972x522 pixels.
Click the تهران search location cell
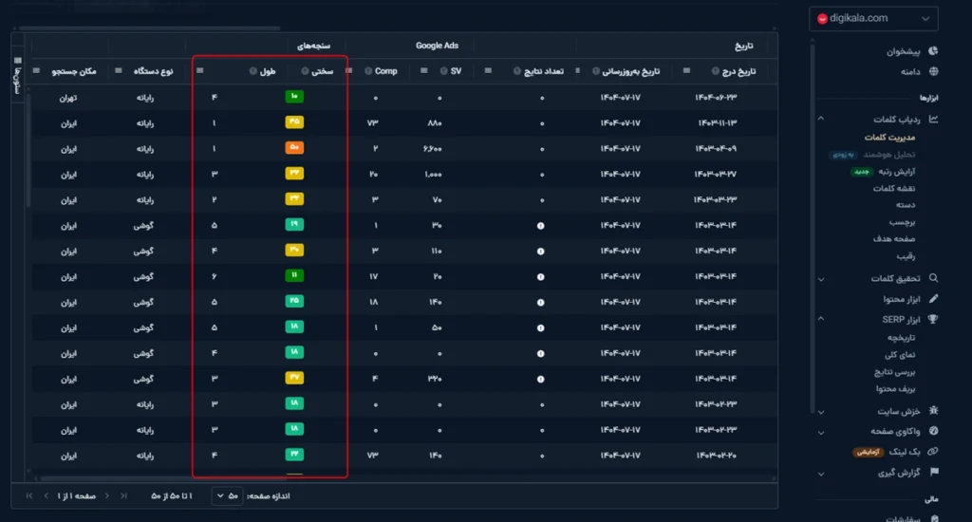68,98
